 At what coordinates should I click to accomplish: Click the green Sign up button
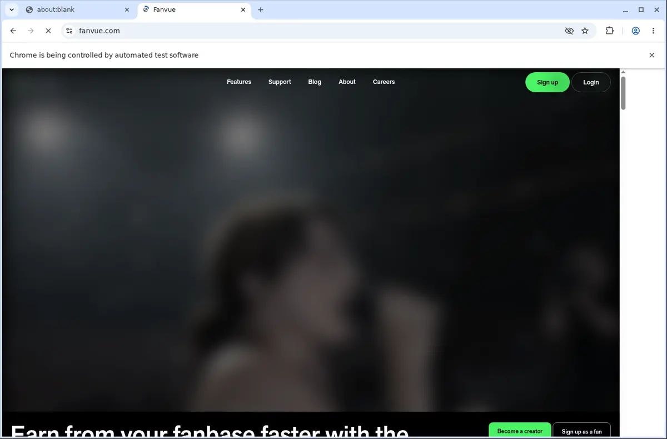click(547, 82)
